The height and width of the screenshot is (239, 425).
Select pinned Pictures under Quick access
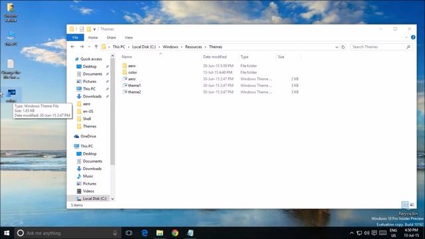90,81
